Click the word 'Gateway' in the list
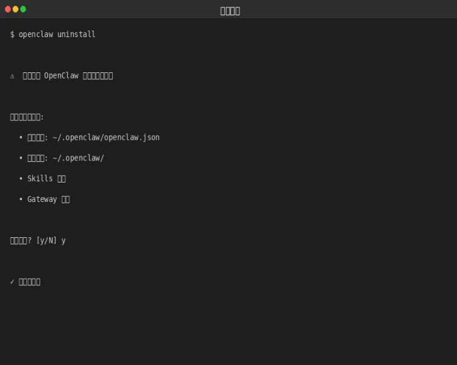 coord(42,200)
